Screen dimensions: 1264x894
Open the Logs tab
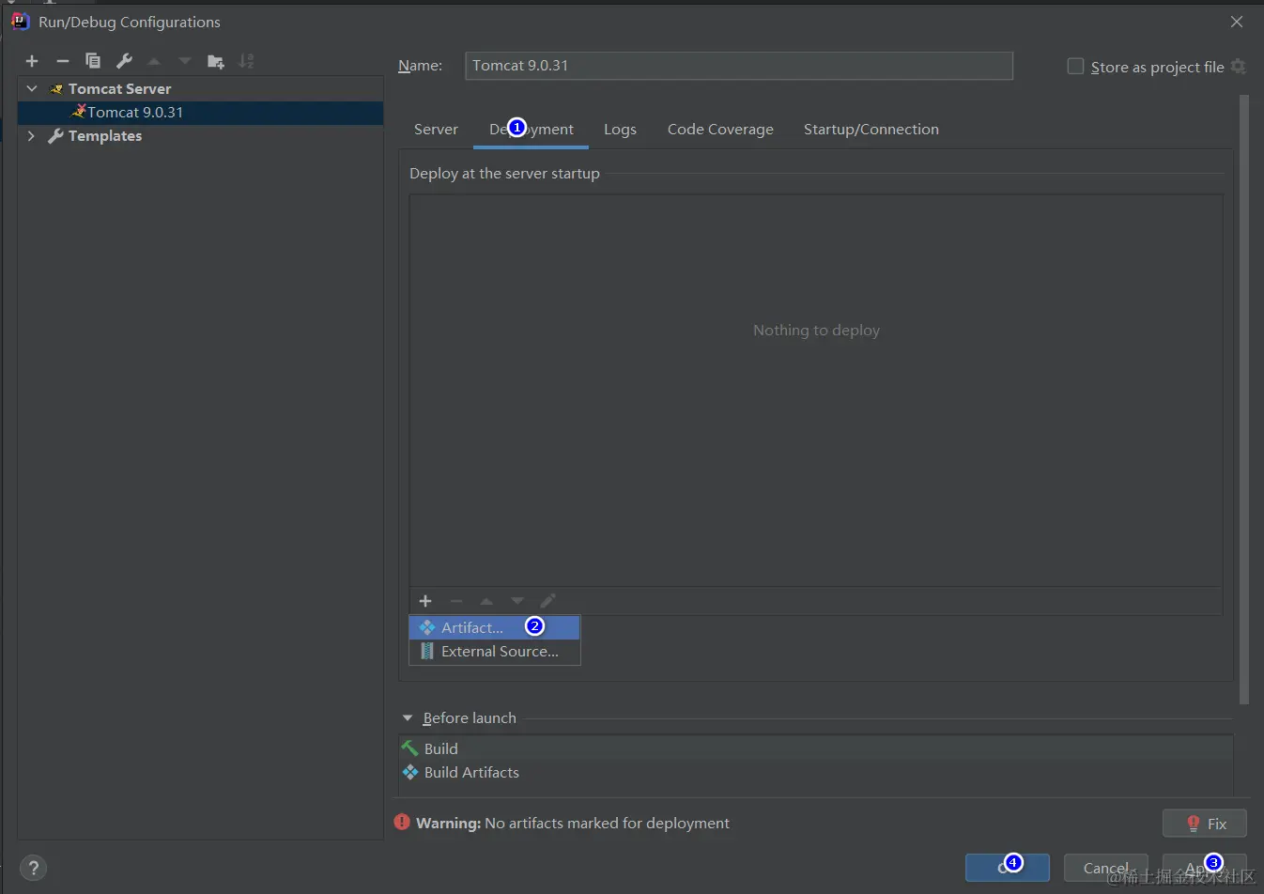coord(620,130)
